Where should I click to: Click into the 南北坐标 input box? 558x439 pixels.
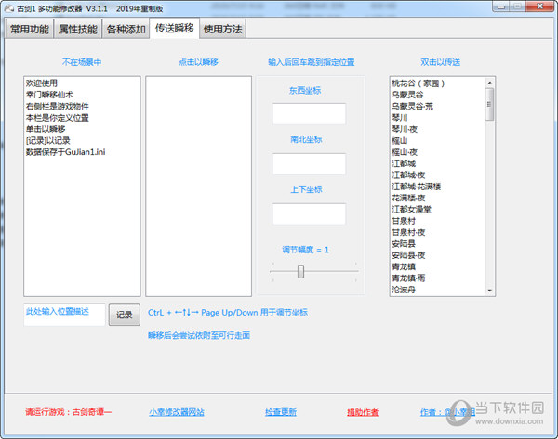(x=309, y=164)
